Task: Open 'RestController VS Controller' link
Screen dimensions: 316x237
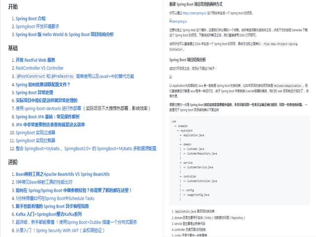Action: [39, 68]
